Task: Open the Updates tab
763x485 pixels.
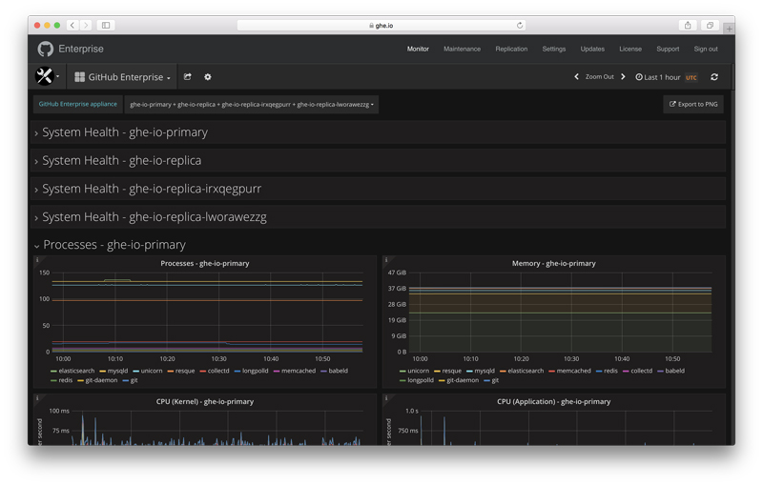Action: pyautogui.click(x=592, y=50)
